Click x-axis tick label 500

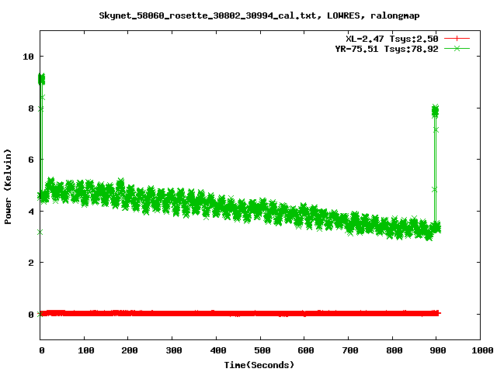pos(262,350)
